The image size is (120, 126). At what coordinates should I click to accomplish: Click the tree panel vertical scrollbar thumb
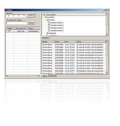107,20
